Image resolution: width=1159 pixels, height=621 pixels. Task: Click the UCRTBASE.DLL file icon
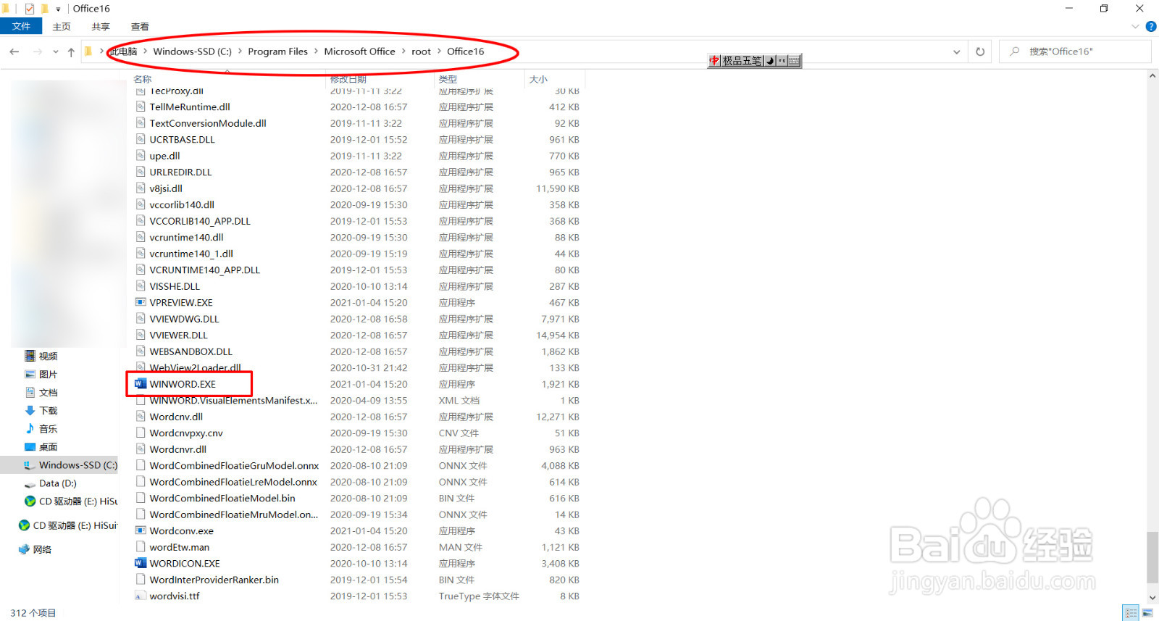coord(141,139)
